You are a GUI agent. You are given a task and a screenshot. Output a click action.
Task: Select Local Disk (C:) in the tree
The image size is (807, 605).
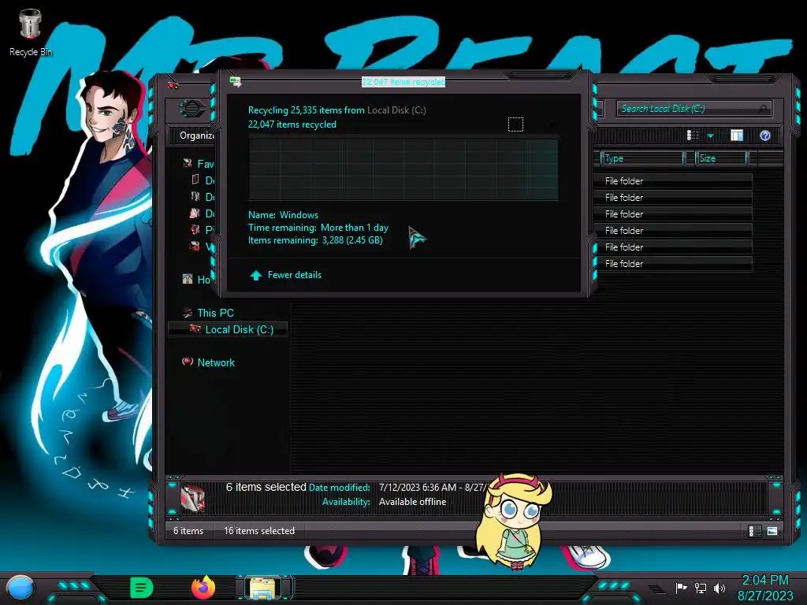pos(240,330)
